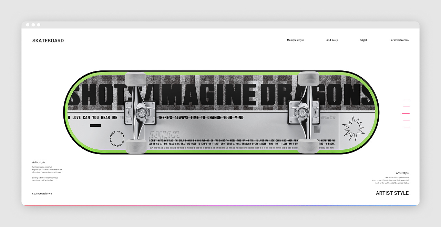This screenshot has height=227, width=441.
Task: Click the third dot in the window title bar
Action: click(x=39, y=25)
